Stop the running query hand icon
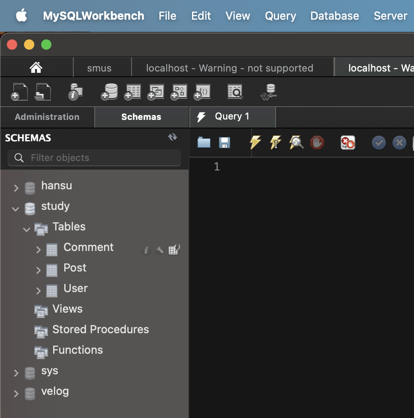414x418 pixels. (x=317, y=143)
